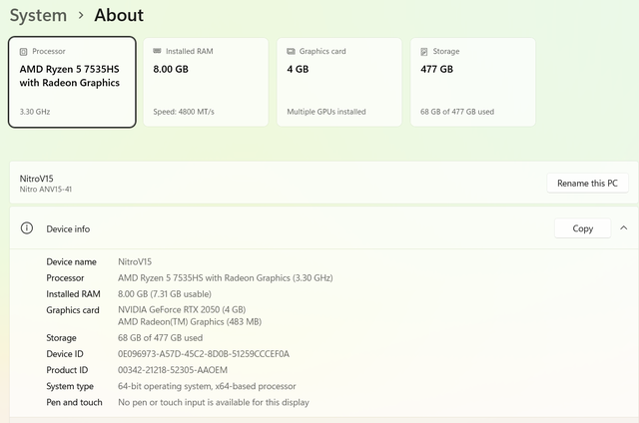This screenshot has height=423, width=639.
Task: Select the Processor value in Device info
Action: 226,278
